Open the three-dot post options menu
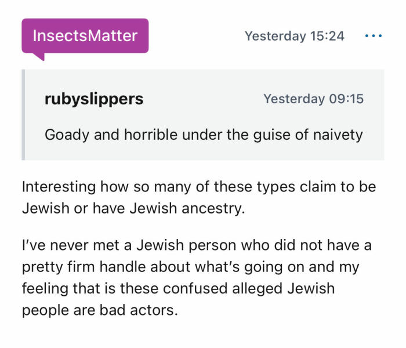 (374, 36)
